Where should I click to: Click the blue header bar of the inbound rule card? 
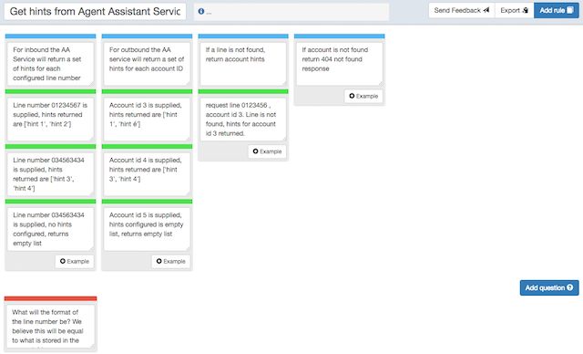[x=51, y=36]
